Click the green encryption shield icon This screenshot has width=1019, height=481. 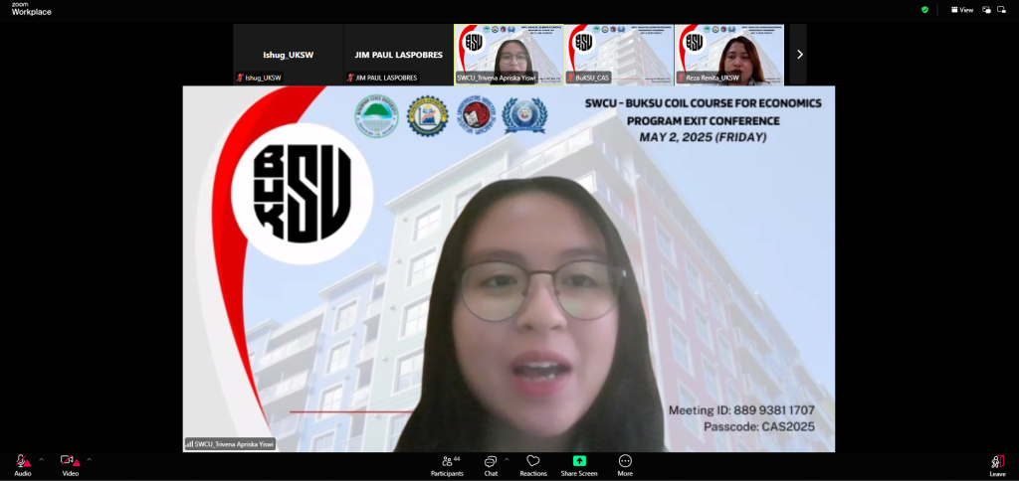[x=924, y=10]
